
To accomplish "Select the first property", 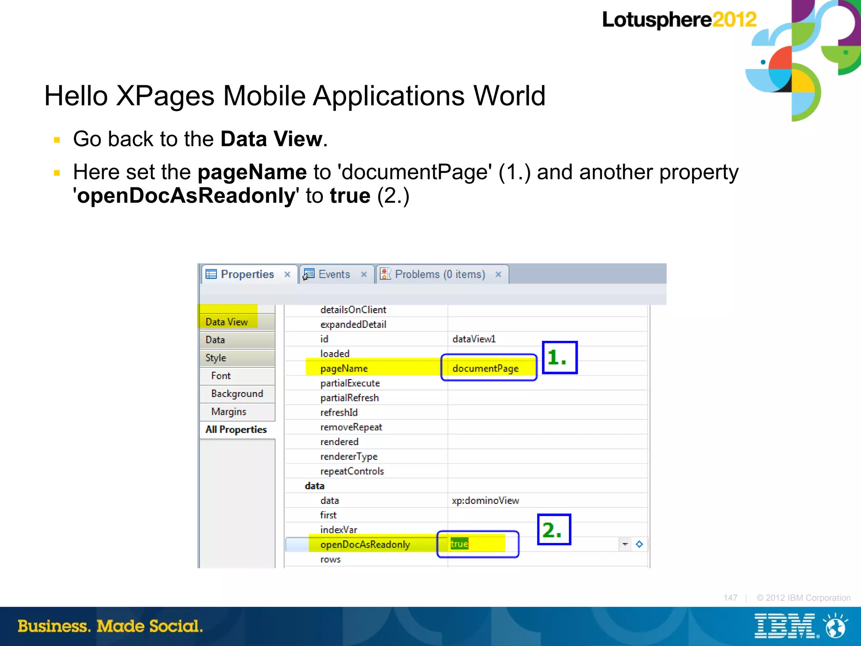I will pos(328,515).
